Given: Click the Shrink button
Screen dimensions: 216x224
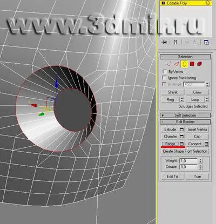Looking at the screenshot, I should click(x=173, y=92).
